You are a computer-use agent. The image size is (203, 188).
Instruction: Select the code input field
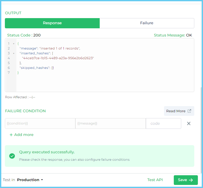pyautogui.click(x=163, y=123)
